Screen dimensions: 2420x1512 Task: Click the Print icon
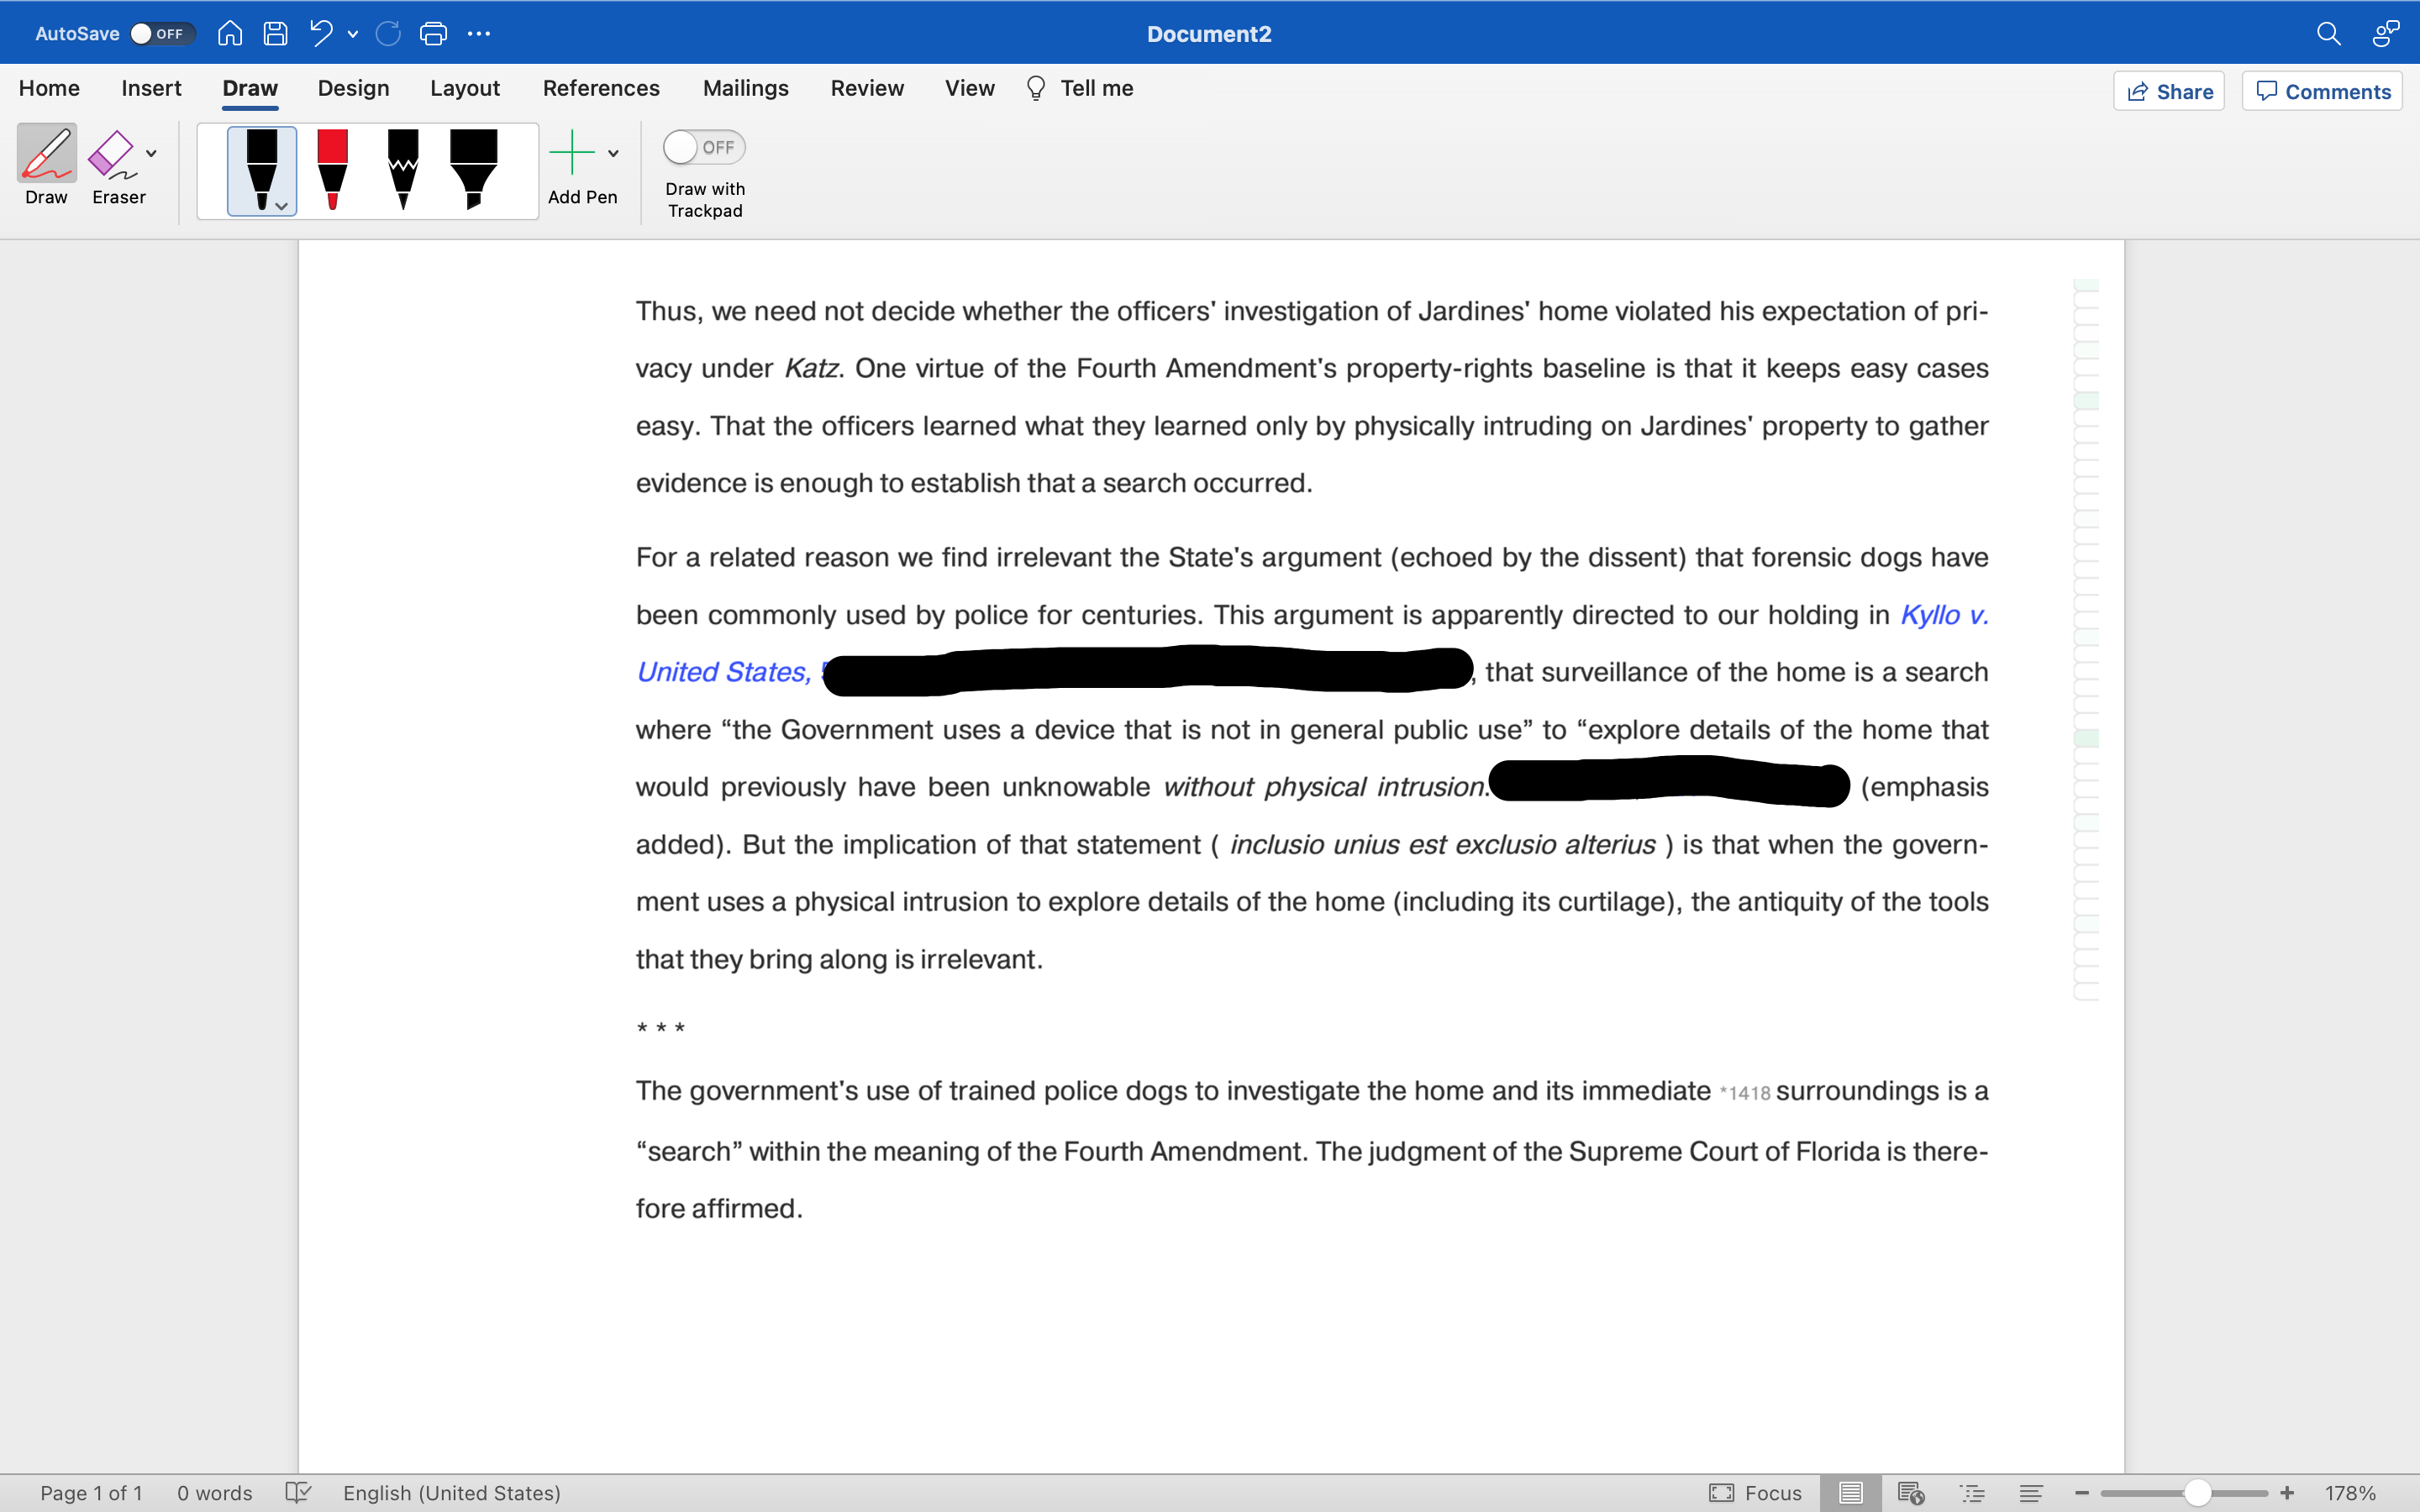coord(433,34)
